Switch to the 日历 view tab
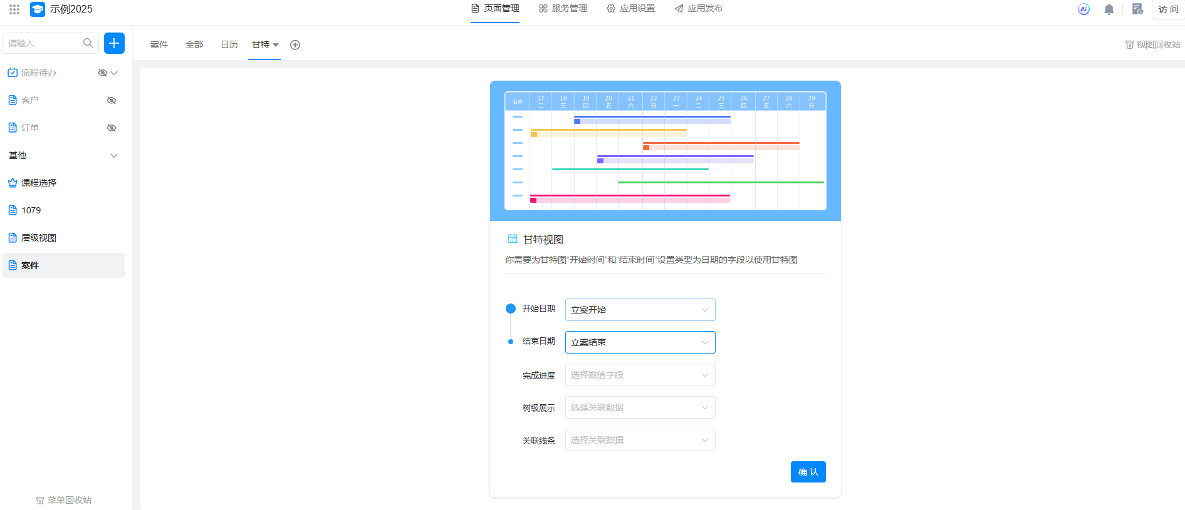1185x510 pixels. click(229, 45)
